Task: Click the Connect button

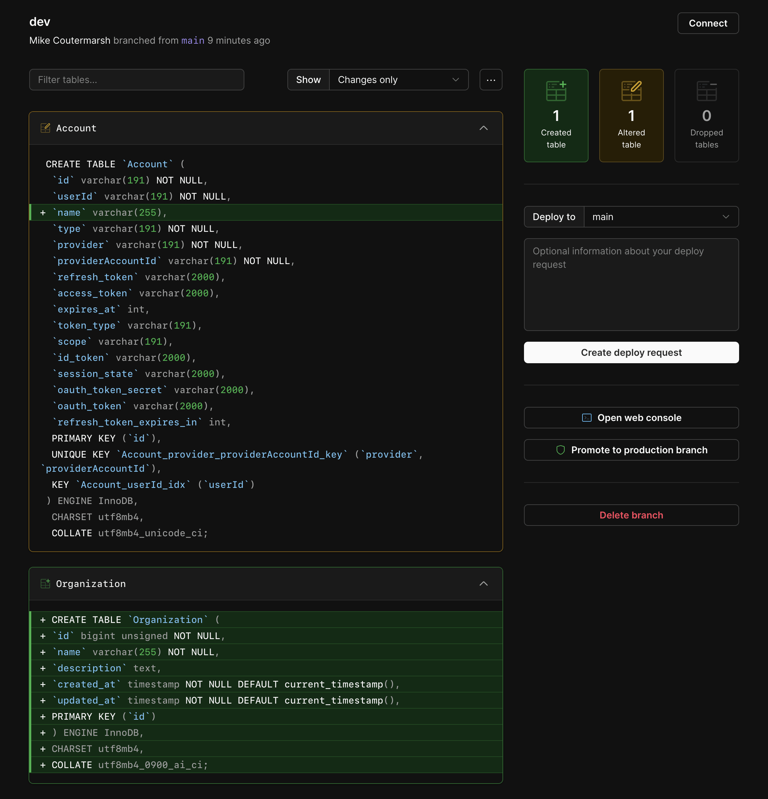Action: coord(708,23)
